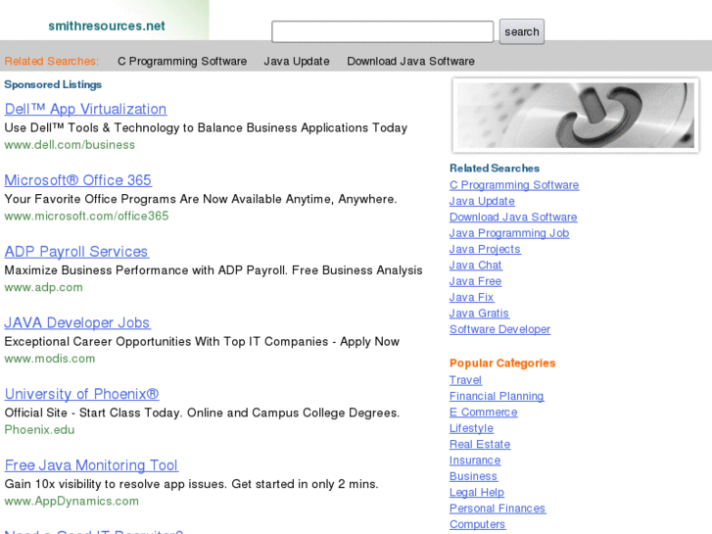Open the Microsoft Office 365 listing

pos(77,180)
